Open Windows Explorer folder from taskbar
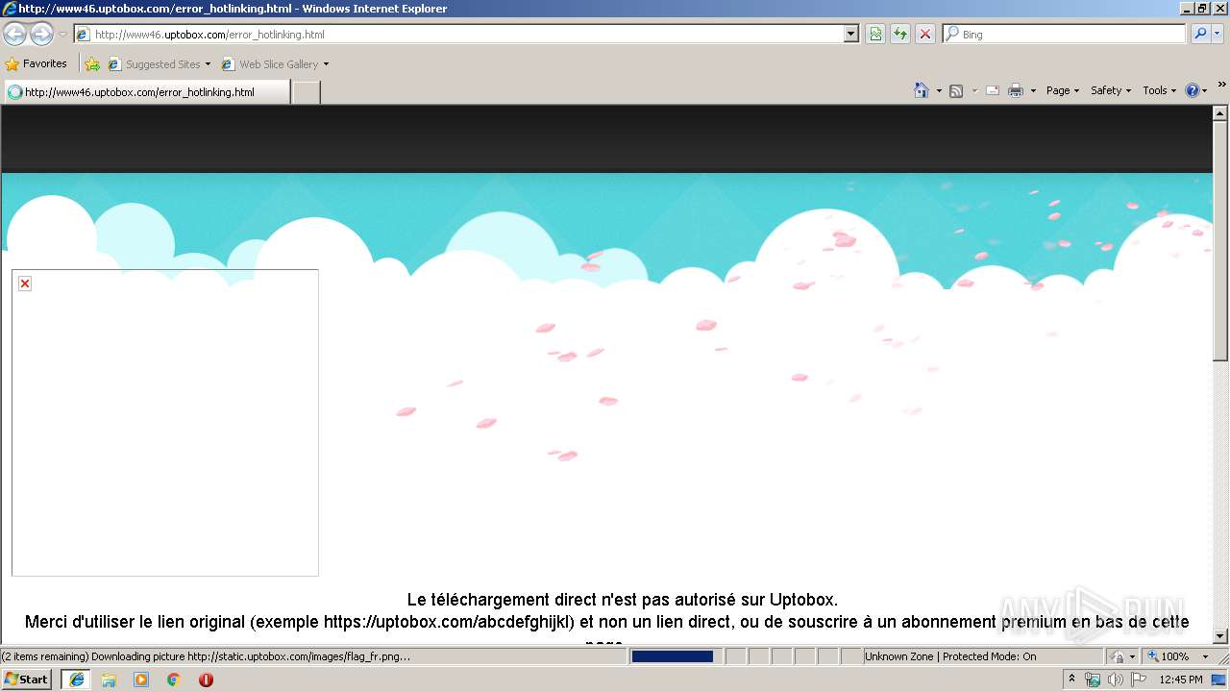1230x692 pixels. 109,680
